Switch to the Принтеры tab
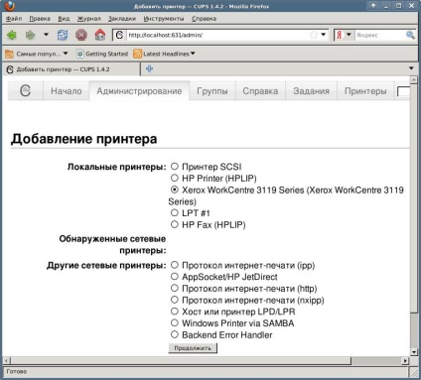Screen dimensions: 421x380 [365, 91]
